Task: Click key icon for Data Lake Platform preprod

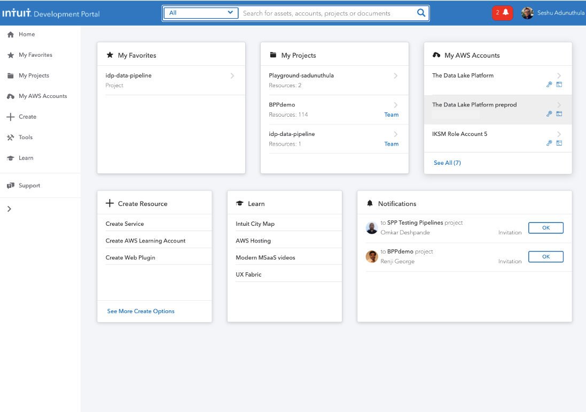Action: click(549, 114)
